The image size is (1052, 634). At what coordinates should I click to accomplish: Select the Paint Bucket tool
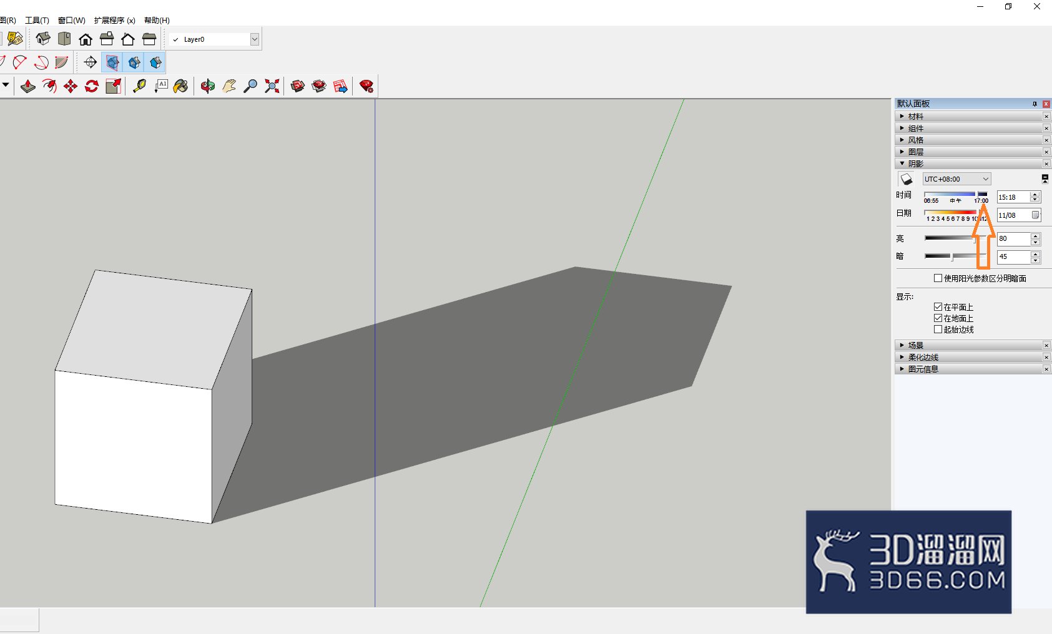[181, 86]
